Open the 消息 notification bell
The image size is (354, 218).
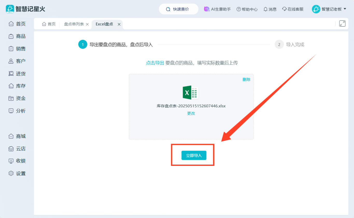click(265, 9)
